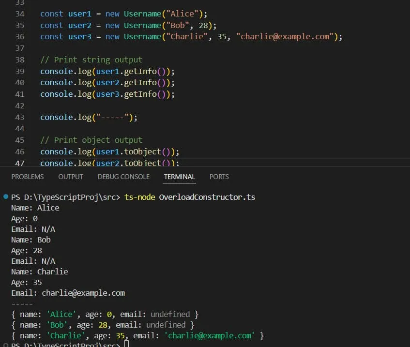Open the PROBLEMS panel tab

(x=28, y=177)
